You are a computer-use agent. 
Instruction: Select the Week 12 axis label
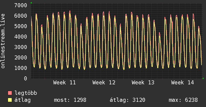click(x=104, y=83)
